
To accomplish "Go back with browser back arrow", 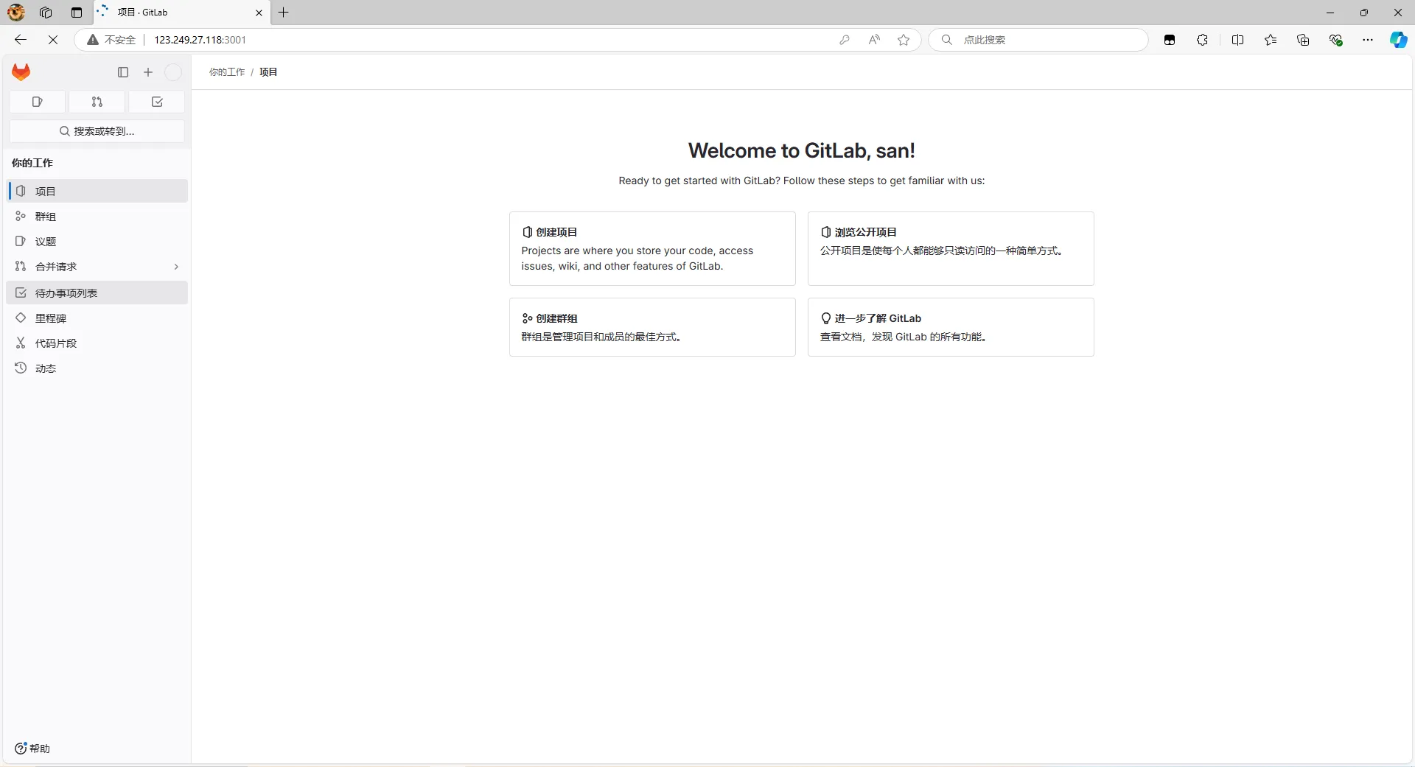I will pyautogui.click(x=21, y=40).
